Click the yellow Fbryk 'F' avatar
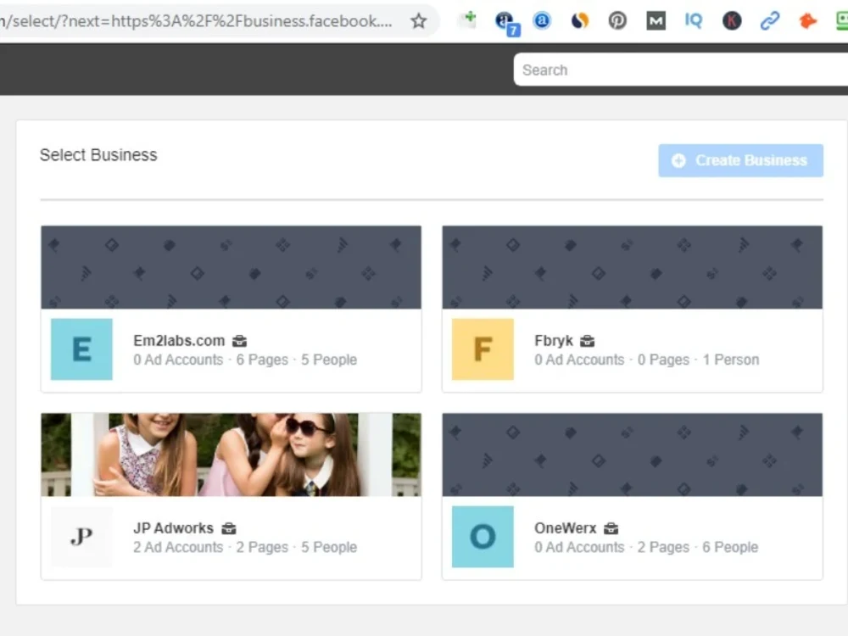848x636 pixels. coord(483,349)
